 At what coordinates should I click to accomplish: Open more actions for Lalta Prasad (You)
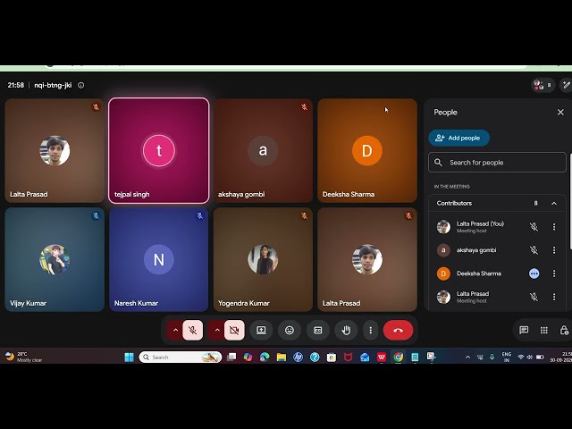click(x=554, y=227)
